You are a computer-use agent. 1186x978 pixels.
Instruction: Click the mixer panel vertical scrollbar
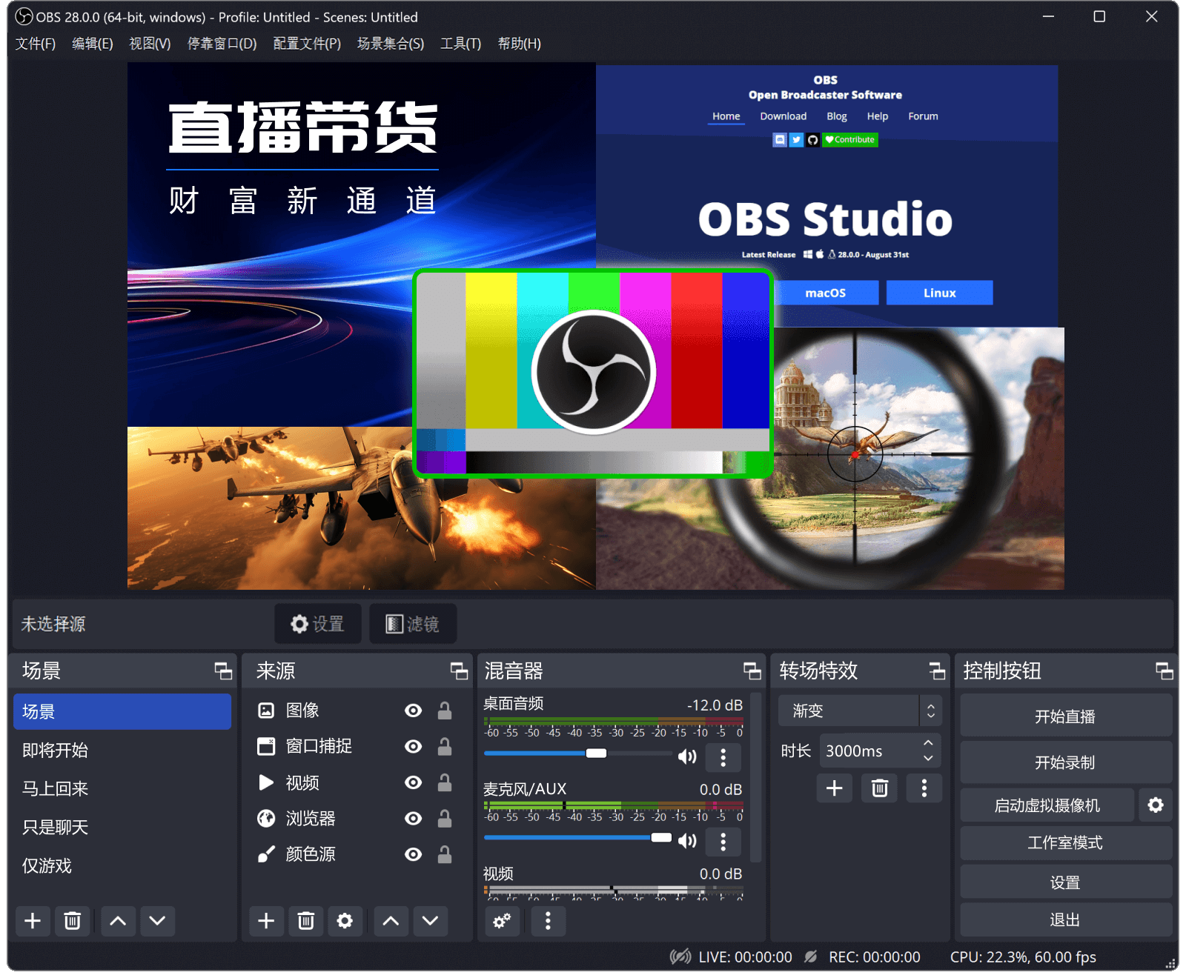click(x=756, y=778)
